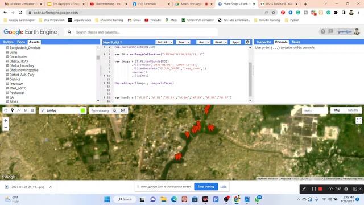The width and height of the screenshot is (364, 205).
Task: Click Exit in Point drawing bar
Action: 123,110
